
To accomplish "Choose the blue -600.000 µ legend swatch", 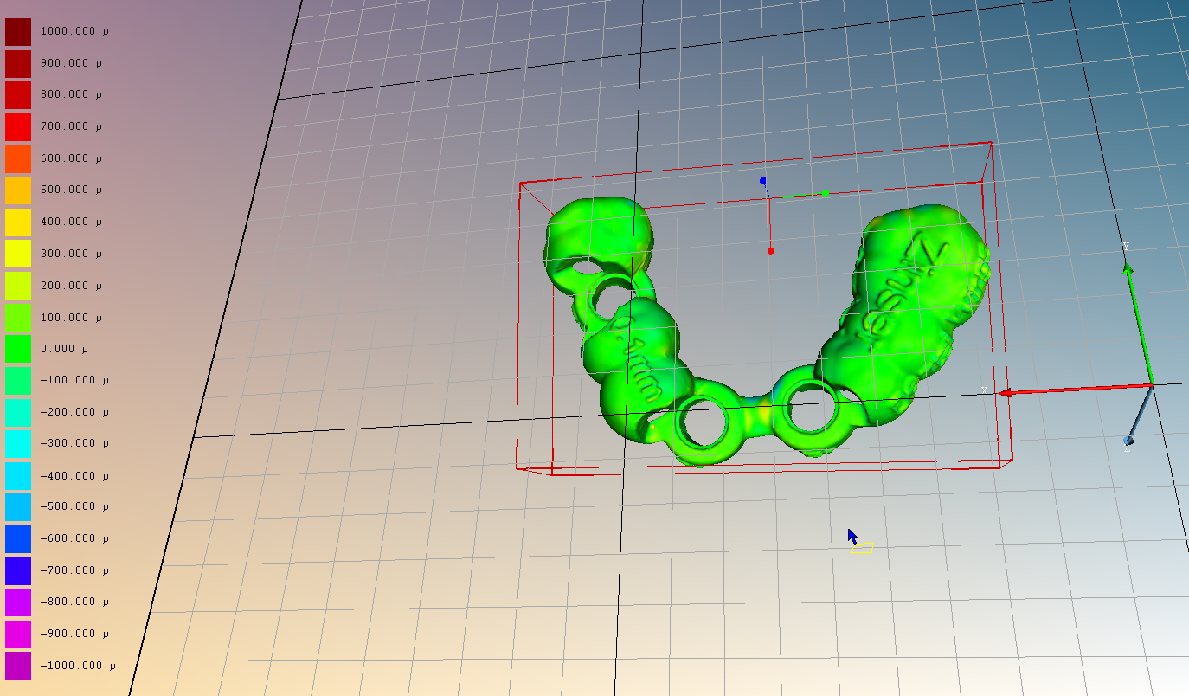I will 18,538.
